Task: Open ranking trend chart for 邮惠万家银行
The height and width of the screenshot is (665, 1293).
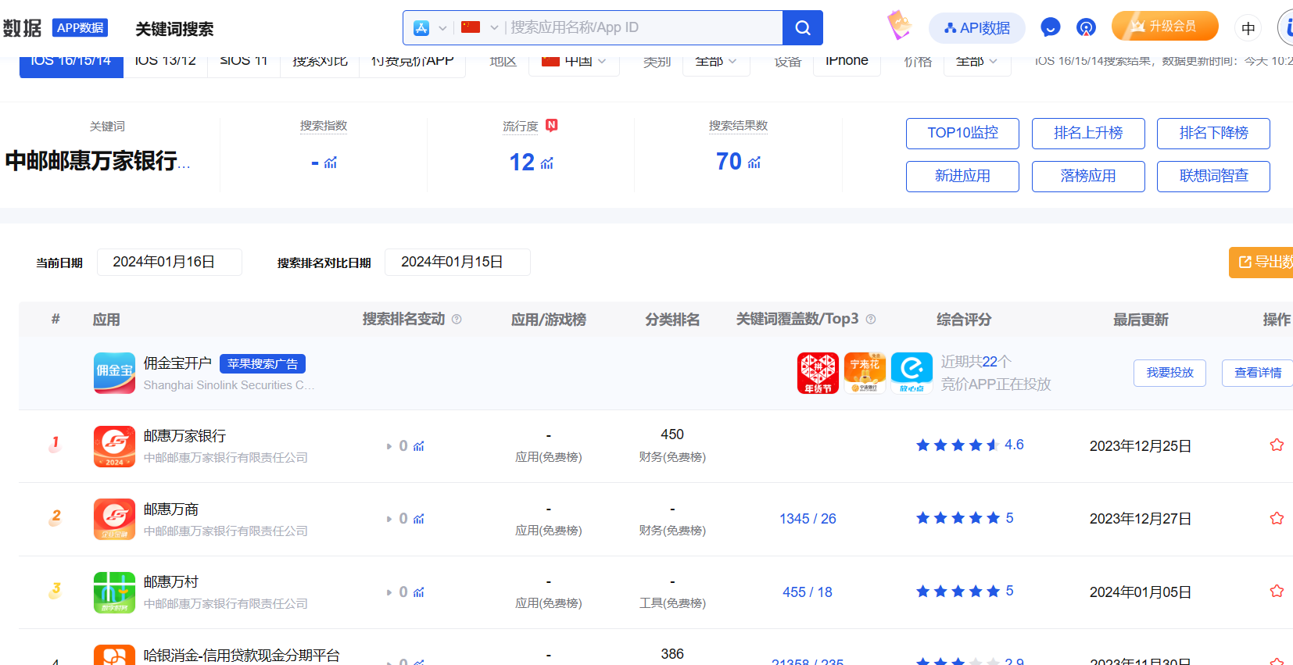Action: (419, 446)
